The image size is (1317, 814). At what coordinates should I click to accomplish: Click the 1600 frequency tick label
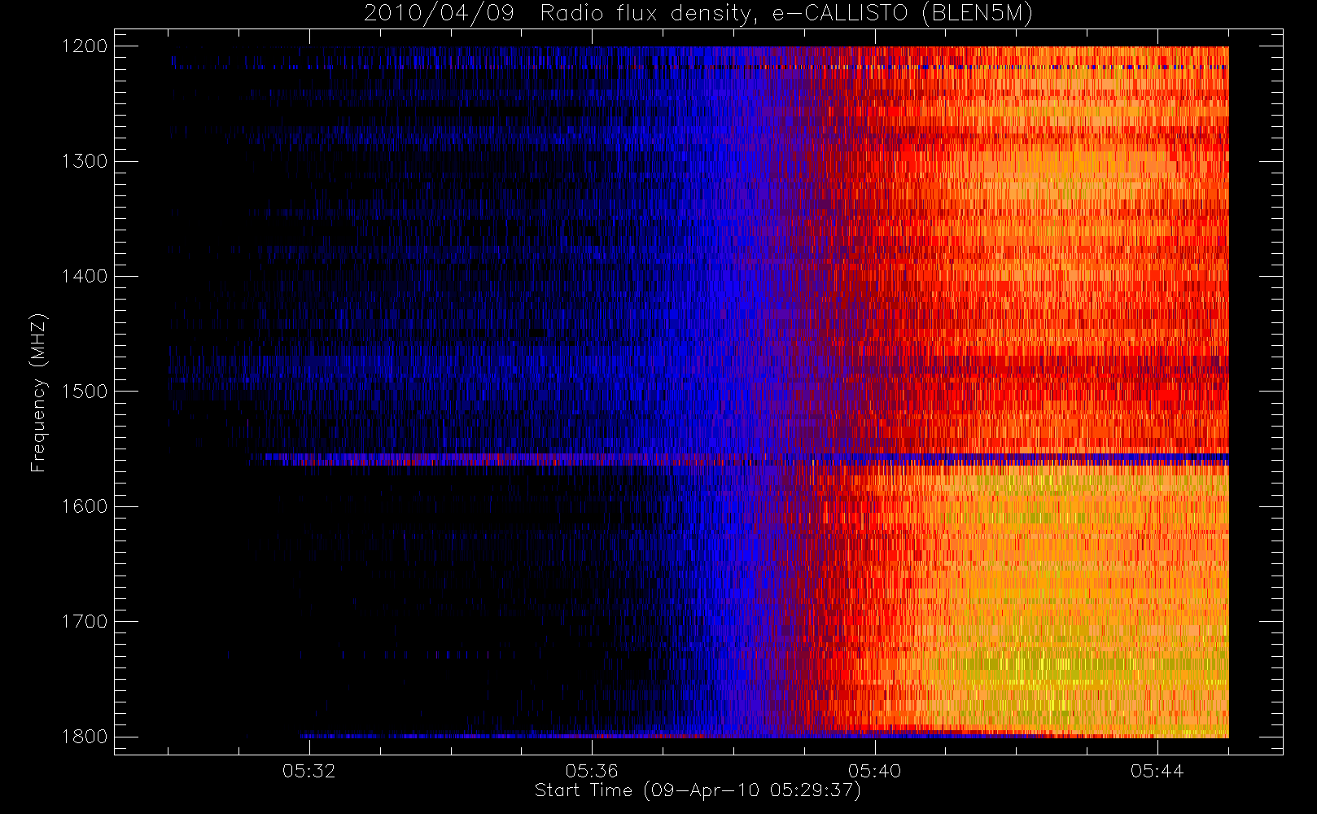85,506
